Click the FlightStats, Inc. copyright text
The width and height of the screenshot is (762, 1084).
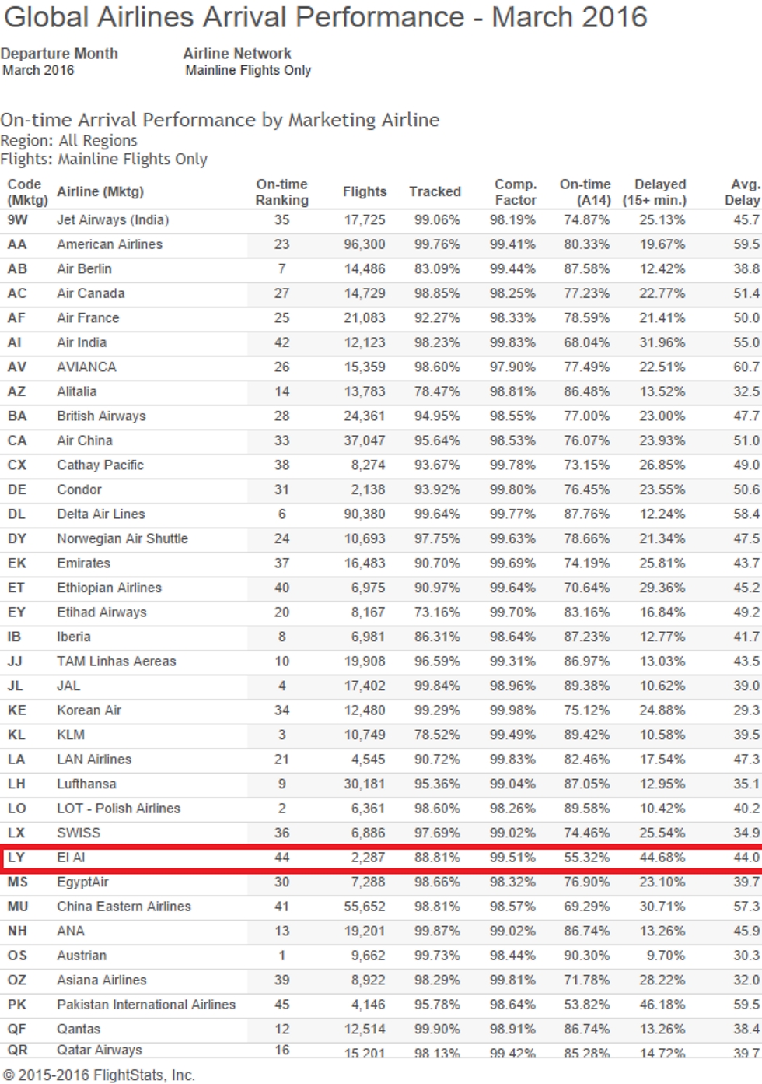pyautogui.click(x=98, y=1075)
